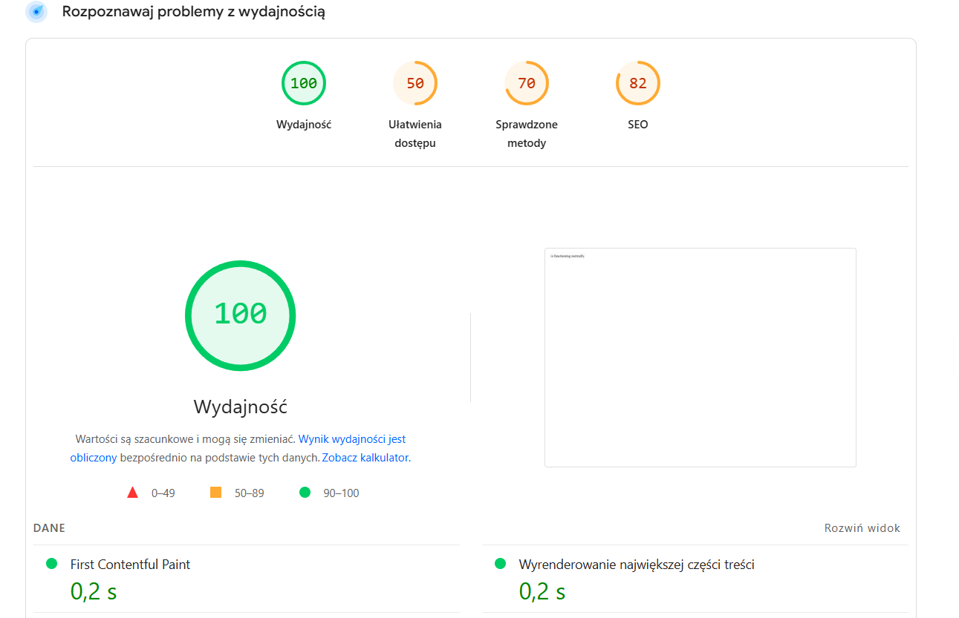Click the Rozpoznawaj problemy z wydajnością heading
This screenshot has height=618, width=959.
pyautogui.click(x=193, y=12)
